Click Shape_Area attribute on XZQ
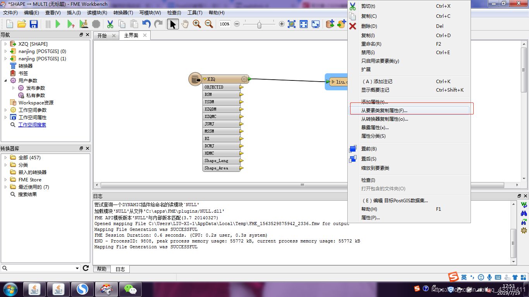The width and height of the screenshot is (529, 297). click(222, 168)
